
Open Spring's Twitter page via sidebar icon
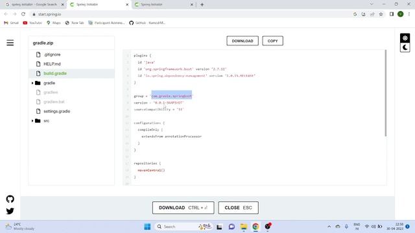pos(10,211)
